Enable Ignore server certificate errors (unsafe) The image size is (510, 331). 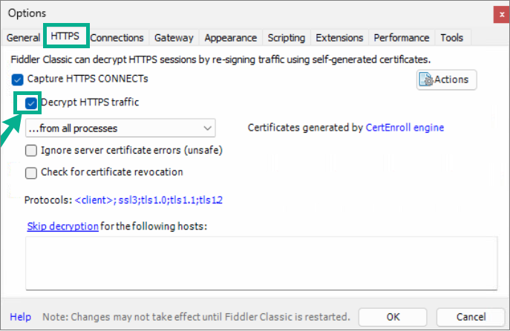(x=31, y=151)
